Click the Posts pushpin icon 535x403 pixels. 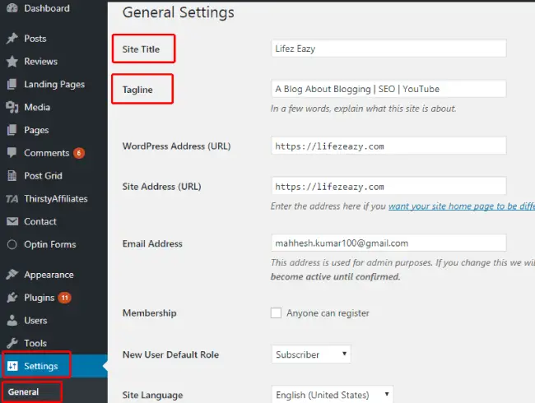point(12,38)
